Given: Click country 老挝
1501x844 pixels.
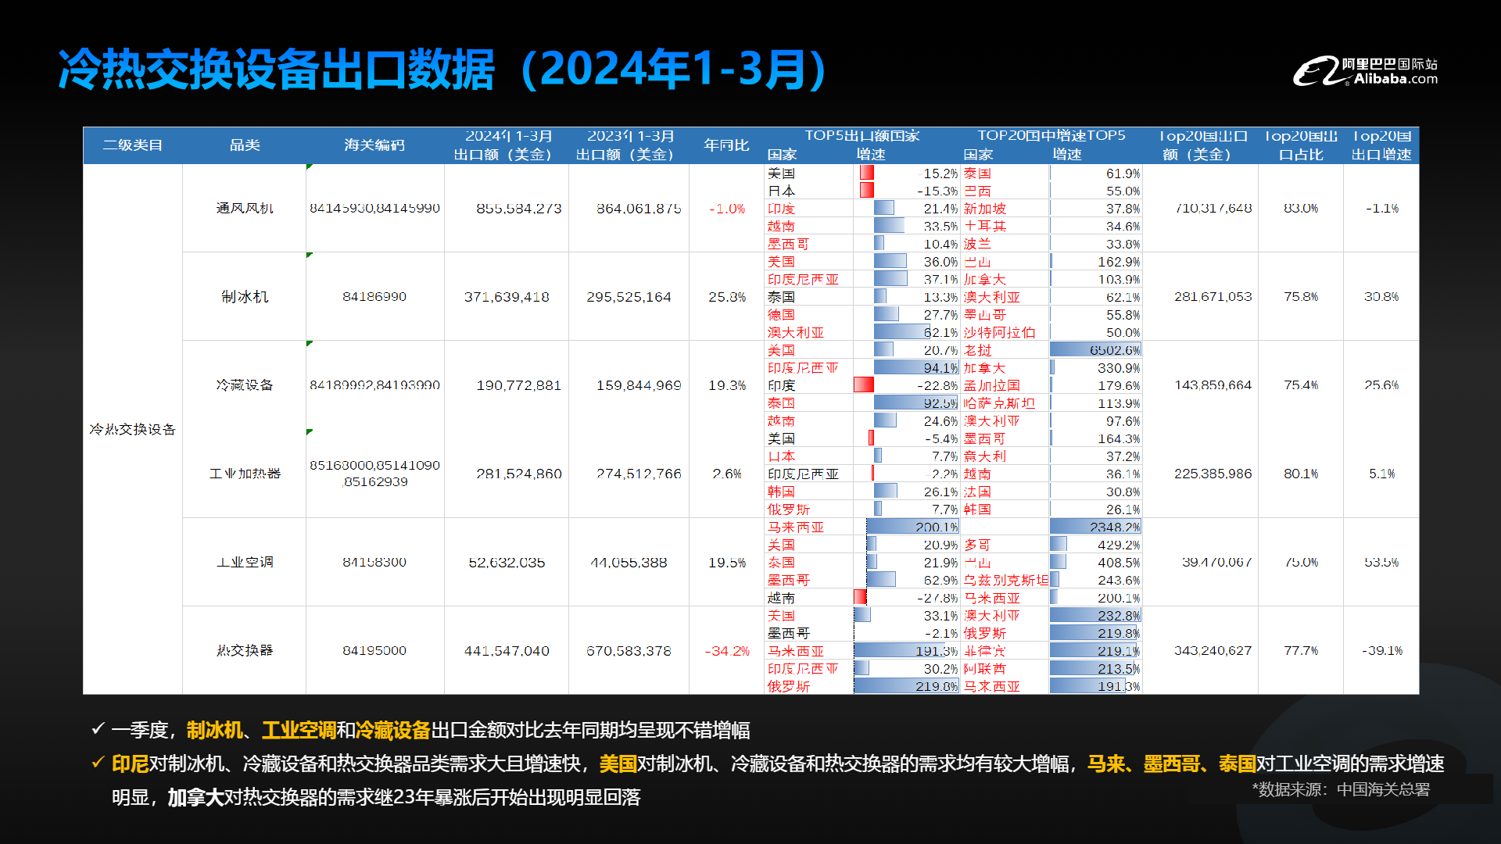Looking at the screenshot, I should point(977,350).
